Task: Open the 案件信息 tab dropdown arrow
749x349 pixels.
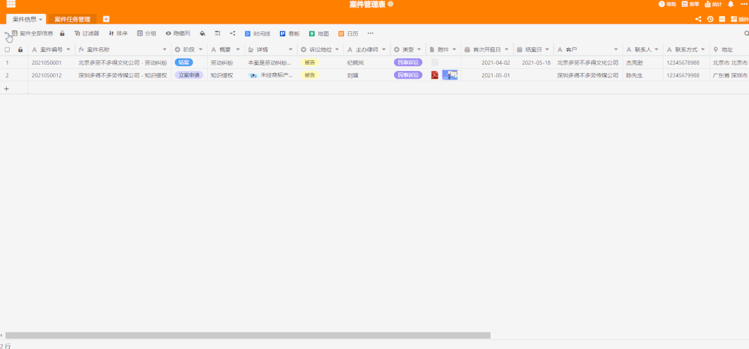Action: point(40,19)
